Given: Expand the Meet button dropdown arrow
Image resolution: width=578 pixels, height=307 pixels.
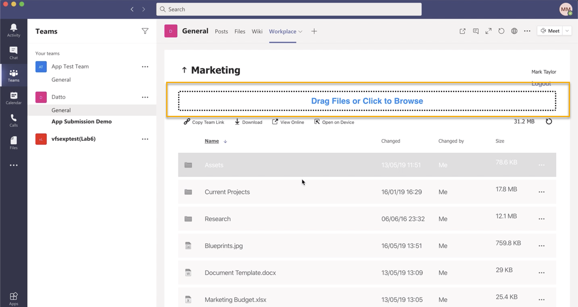Looking at the screenshot, I should pyautogui.click(x=567, y=31).
